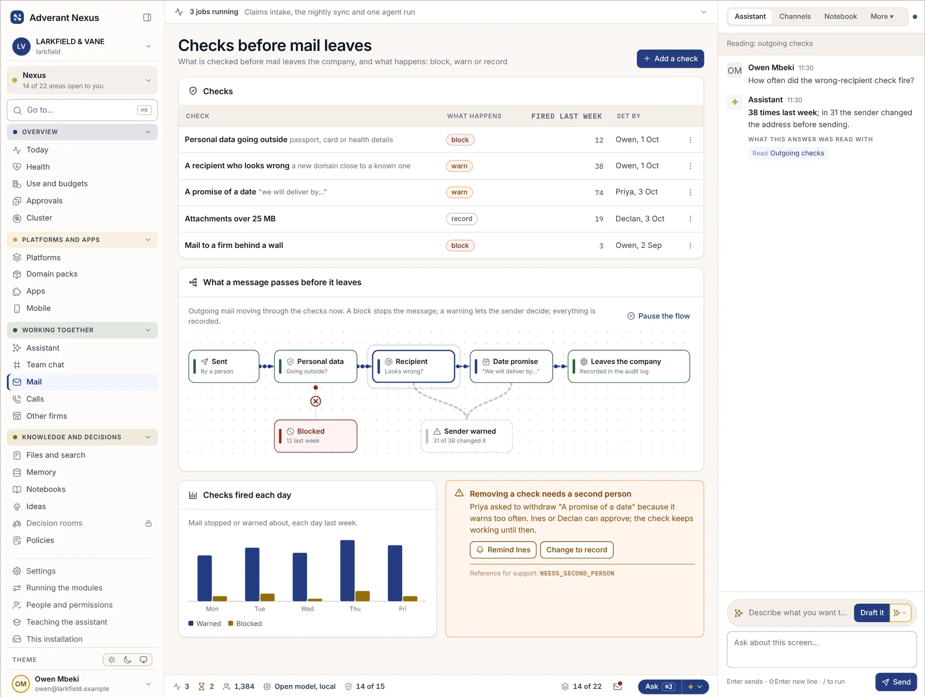Switch to the dark theme
The image size is (925, 697).
pos(128,660)
